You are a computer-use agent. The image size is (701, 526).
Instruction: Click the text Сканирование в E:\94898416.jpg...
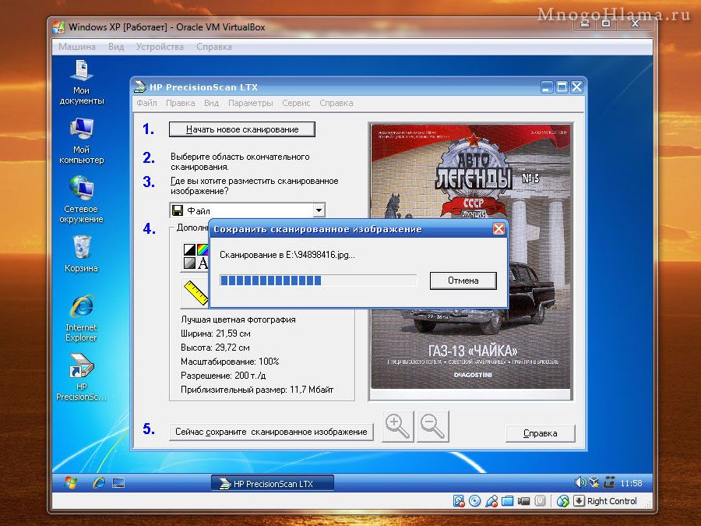coord(287,255)
